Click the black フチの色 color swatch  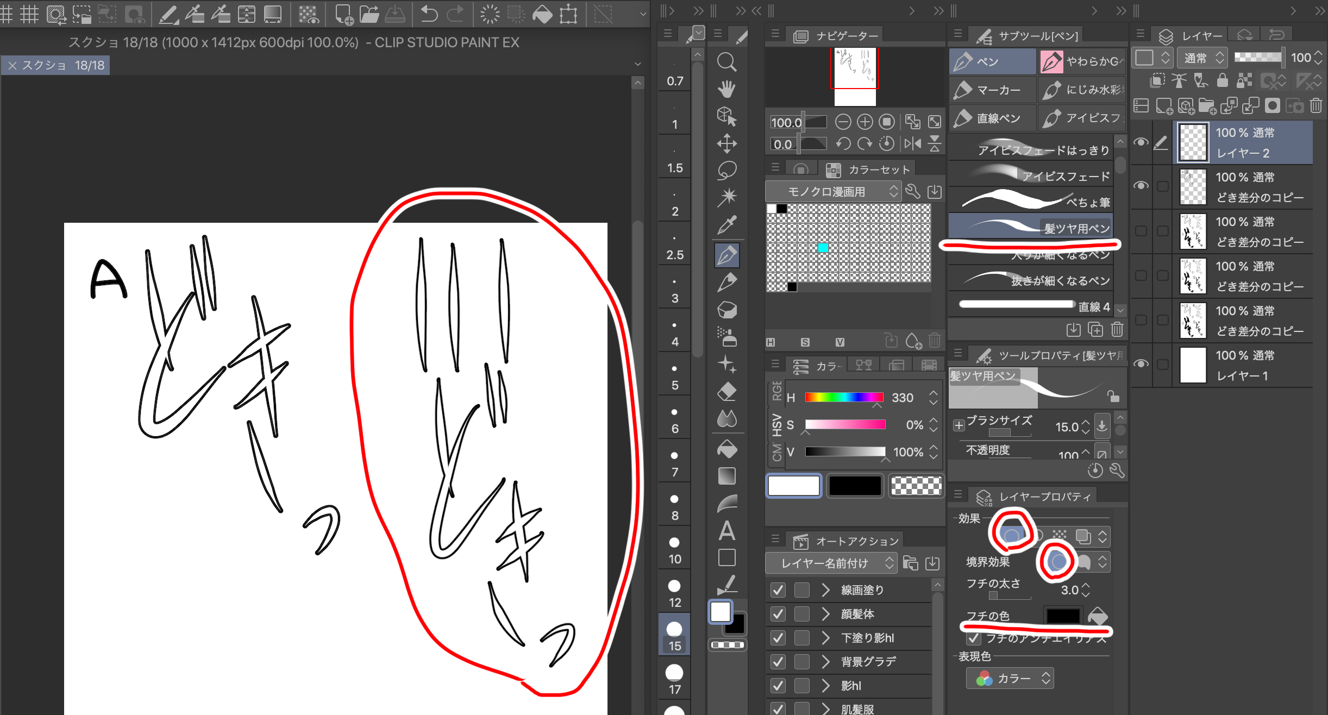[1063, 616]
